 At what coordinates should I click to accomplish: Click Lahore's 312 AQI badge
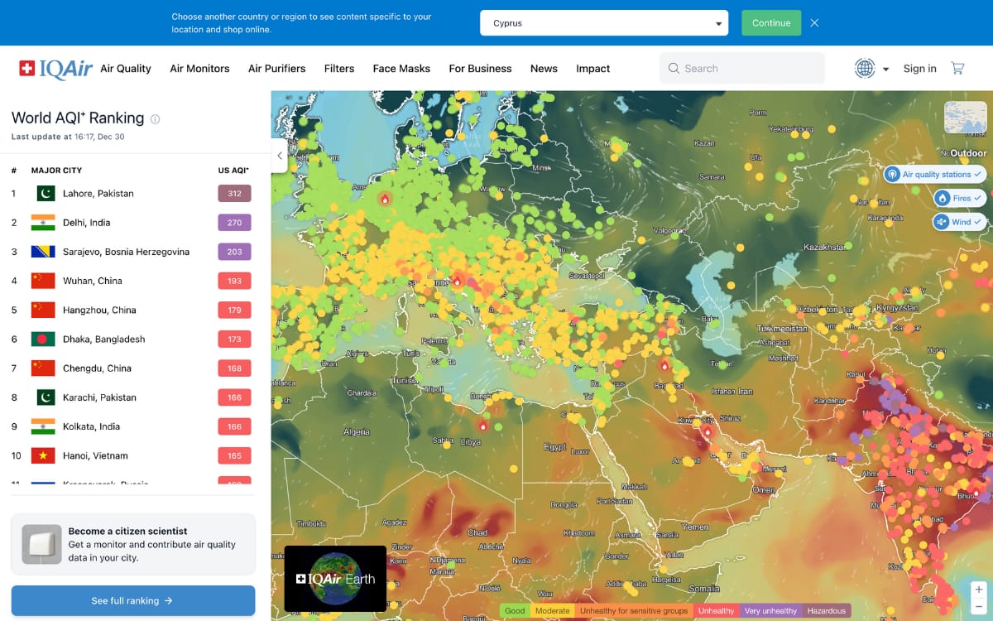pyautogui.click(x=234, y=194)
